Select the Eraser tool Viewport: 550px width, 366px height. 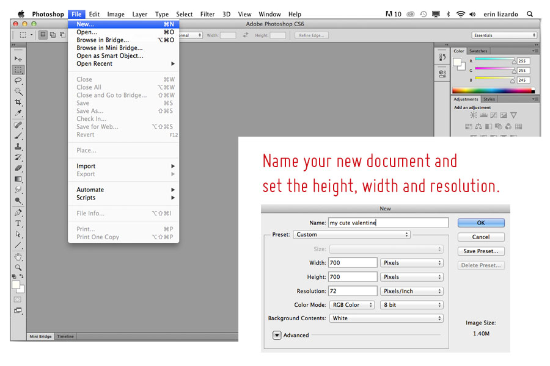pyautogui.click(x=18, y=168)
